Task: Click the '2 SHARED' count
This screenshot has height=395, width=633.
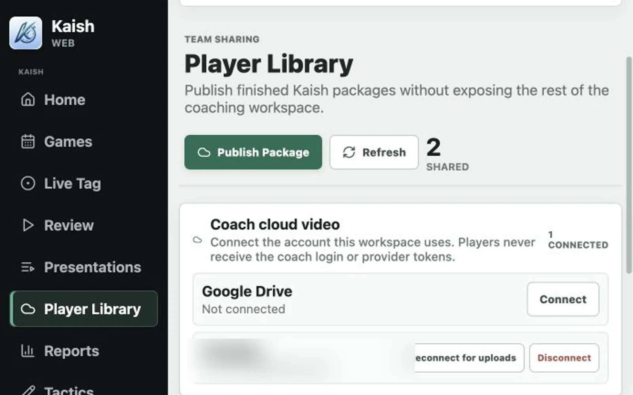Action: coord(447,154)
